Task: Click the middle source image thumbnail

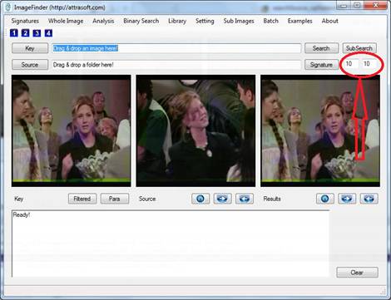Action: (x=195, y=130)
